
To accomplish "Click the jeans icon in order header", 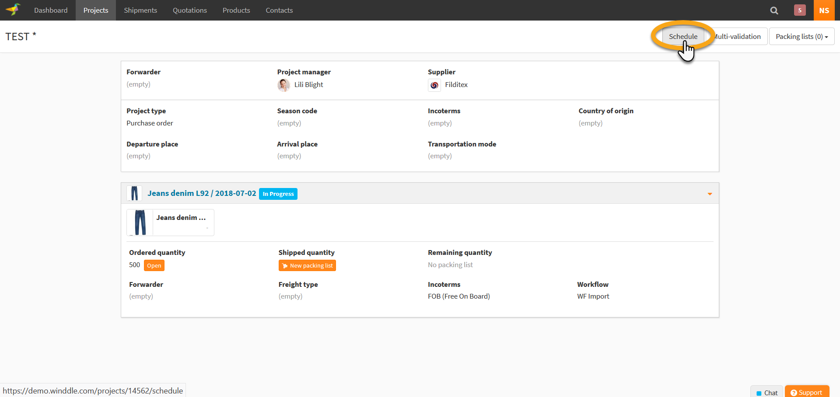I will click(x=134, y=193).
